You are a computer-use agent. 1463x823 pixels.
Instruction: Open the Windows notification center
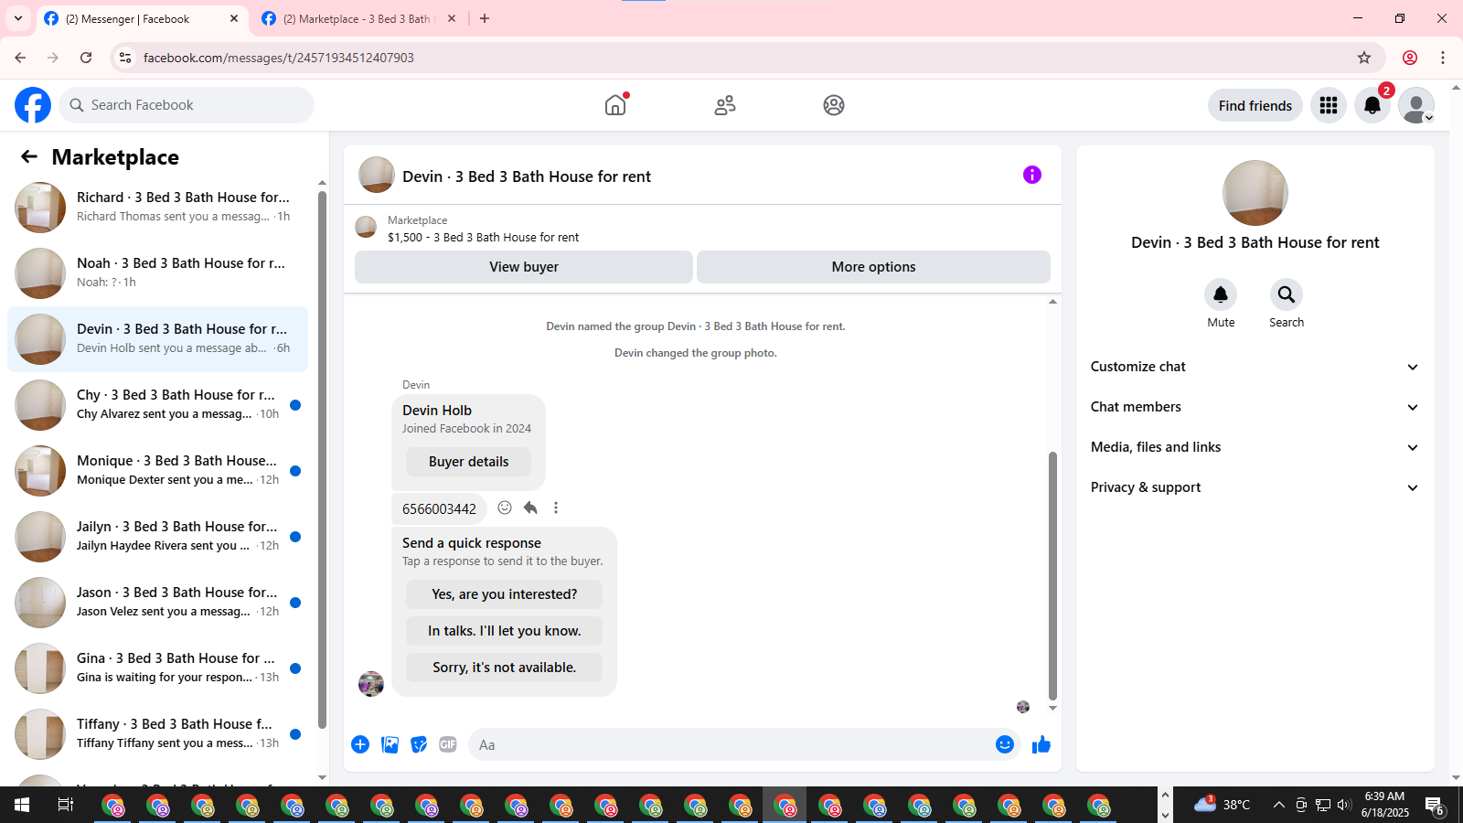coord(1435,806)
